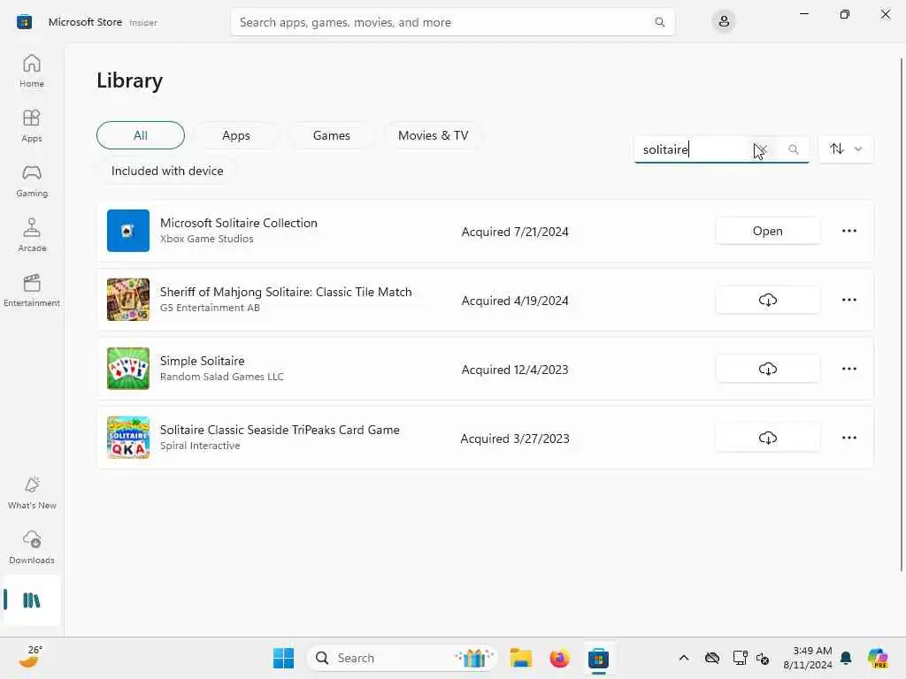Download Solitaire Classic Seaside TriPeaks
Image resolution: width=906 pixels, height=679 pixels.
767,438
